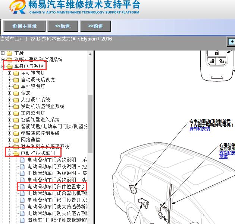
Task: Expand the 发动机防盗锁止系统 folder
Action: [9, 106]
